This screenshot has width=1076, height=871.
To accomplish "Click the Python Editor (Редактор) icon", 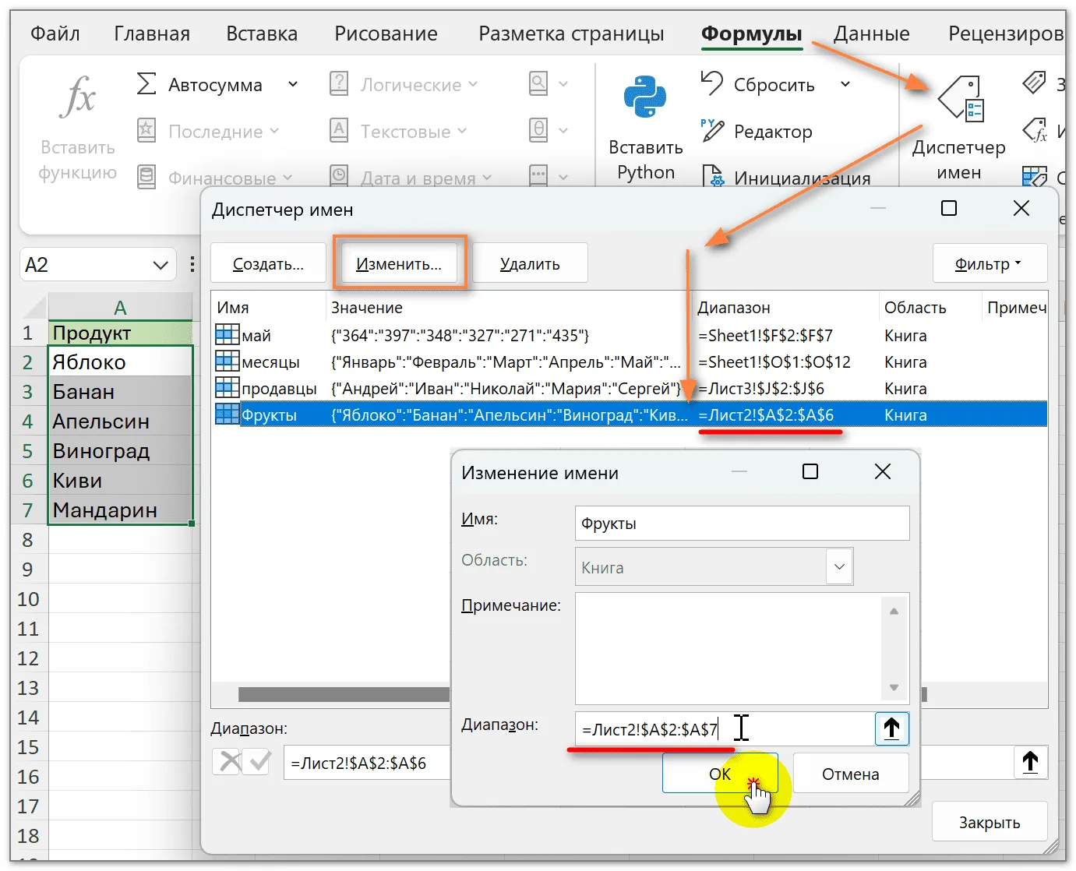I will [712, 131].
